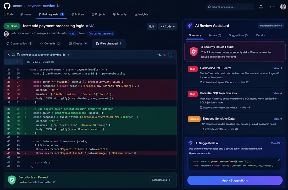Click the file icon next to src/routes/profile.js
Image resolution: width=288 pixels, height=190 pixels.
coord(203,129)
